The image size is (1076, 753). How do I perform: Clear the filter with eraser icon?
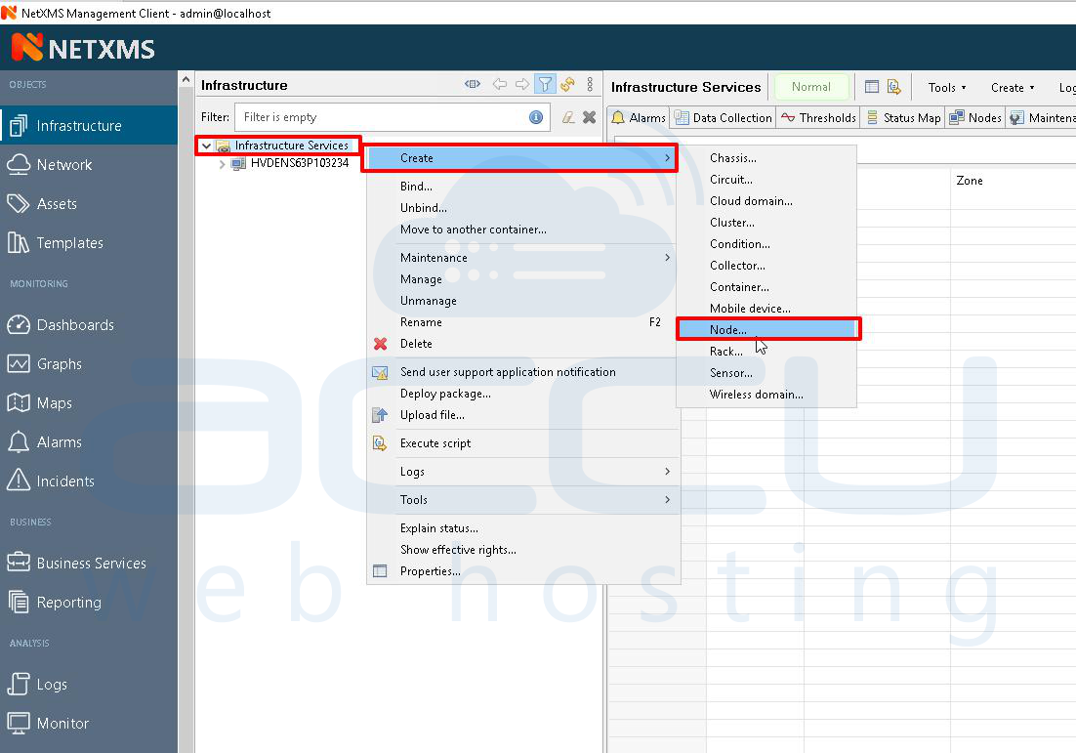[x=568, y=117]
